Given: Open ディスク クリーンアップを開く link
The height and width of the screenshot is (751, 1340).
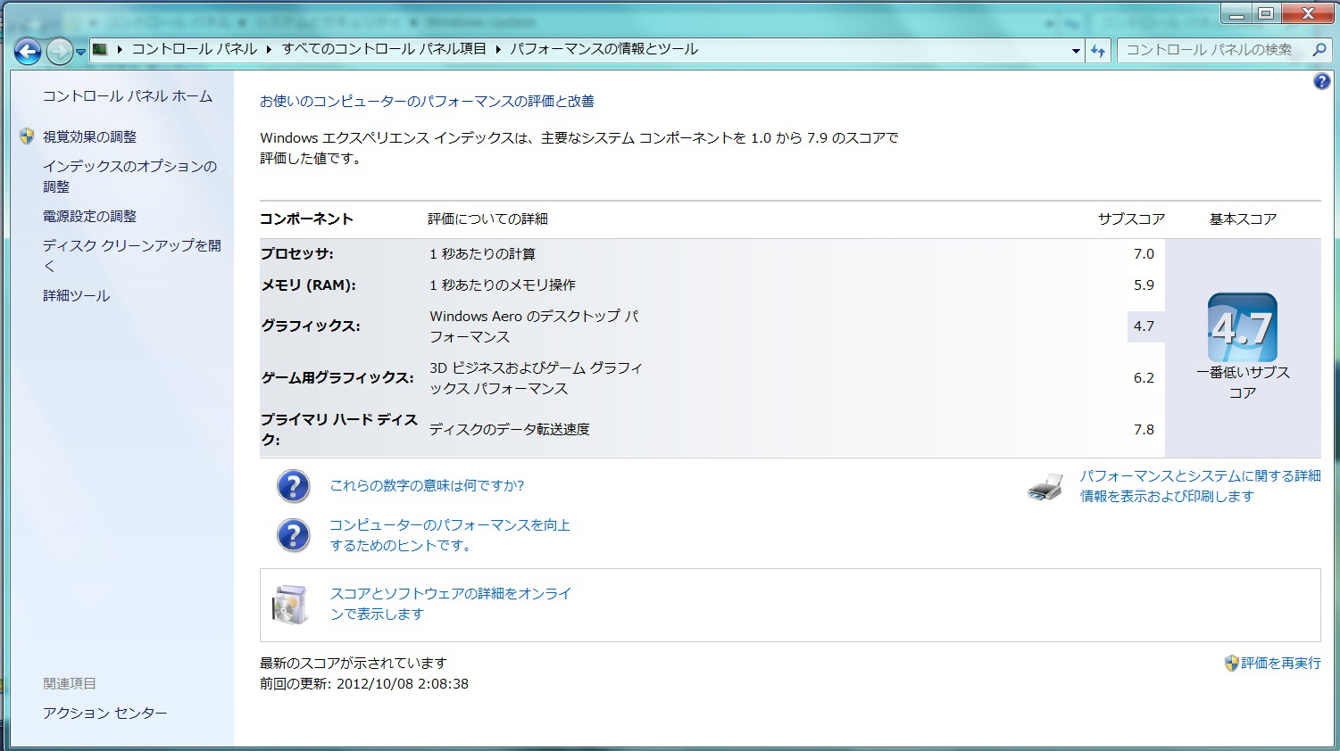Looking at the screenshot, I should (132, 255).
